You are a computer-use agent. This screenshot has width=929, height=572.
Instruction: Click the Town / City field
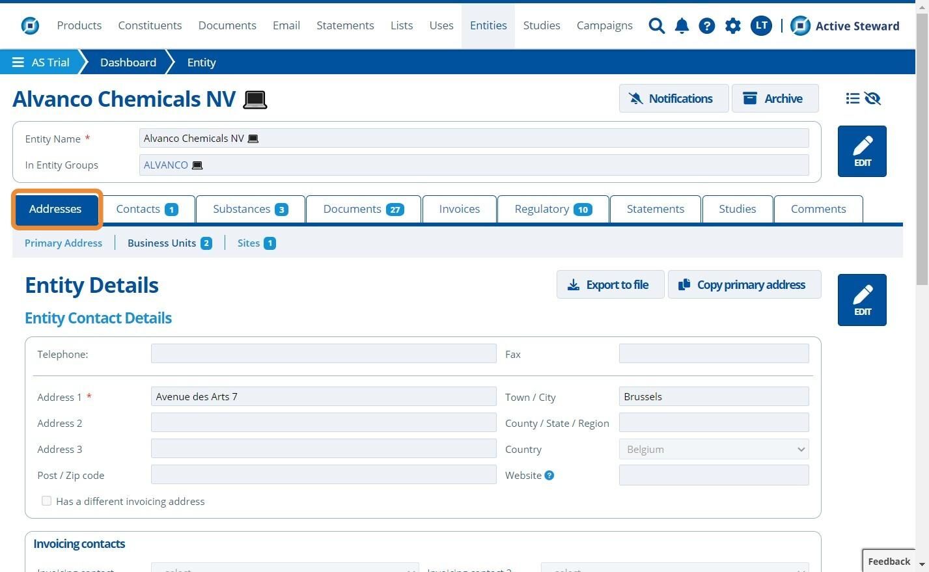714,396
